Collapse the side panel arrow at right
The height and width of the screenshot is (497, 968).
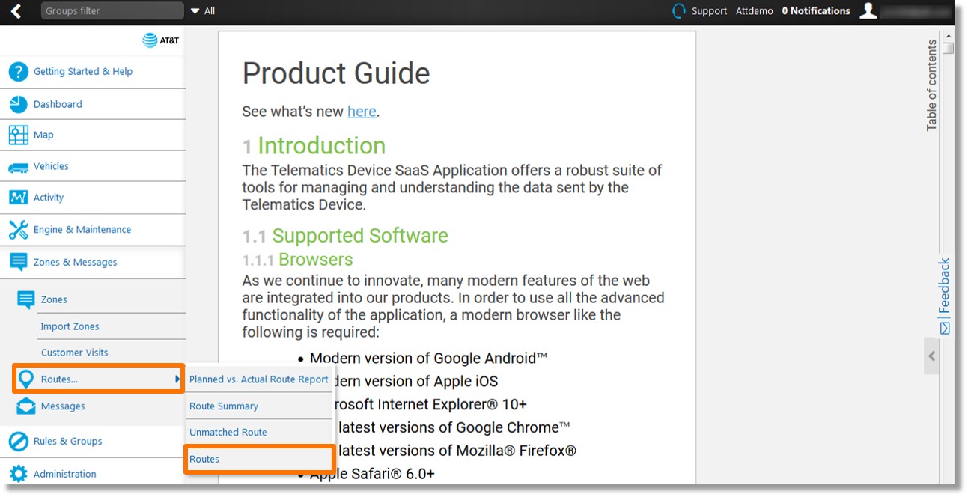(x=931, y=356)
